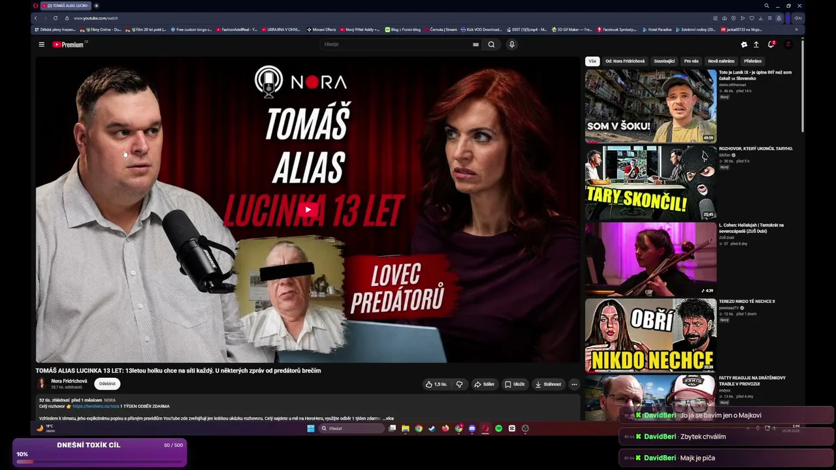Image resolution: width=836 pixels, height=470 pixels.
Task: Open the Windows Start menu
Action: click(311, 429)
